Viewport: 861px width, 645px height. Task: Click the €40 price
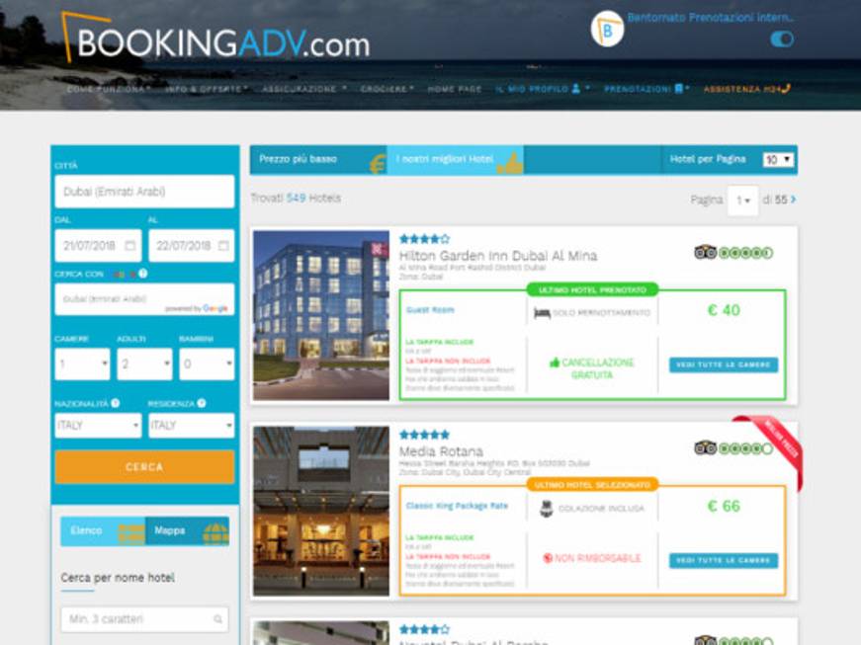pos(724,310)
